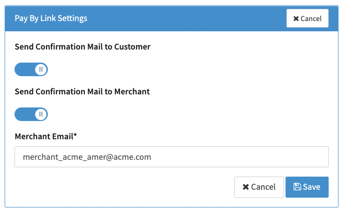
Task: Click the blue dialog header bar
Action: pos(188,18)
